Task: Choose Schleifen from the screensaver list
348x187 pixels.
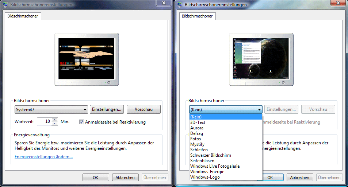Action: point(226,150)
